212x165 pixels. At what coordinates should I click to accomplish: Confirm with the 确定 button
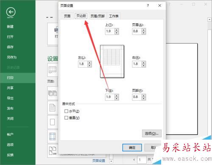132,148
